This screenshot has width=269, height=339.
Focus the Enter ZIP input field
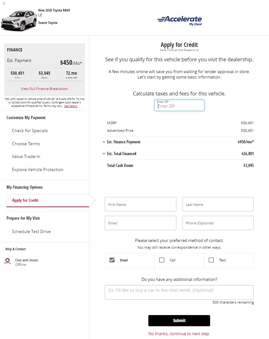click(x=179, y=105)
